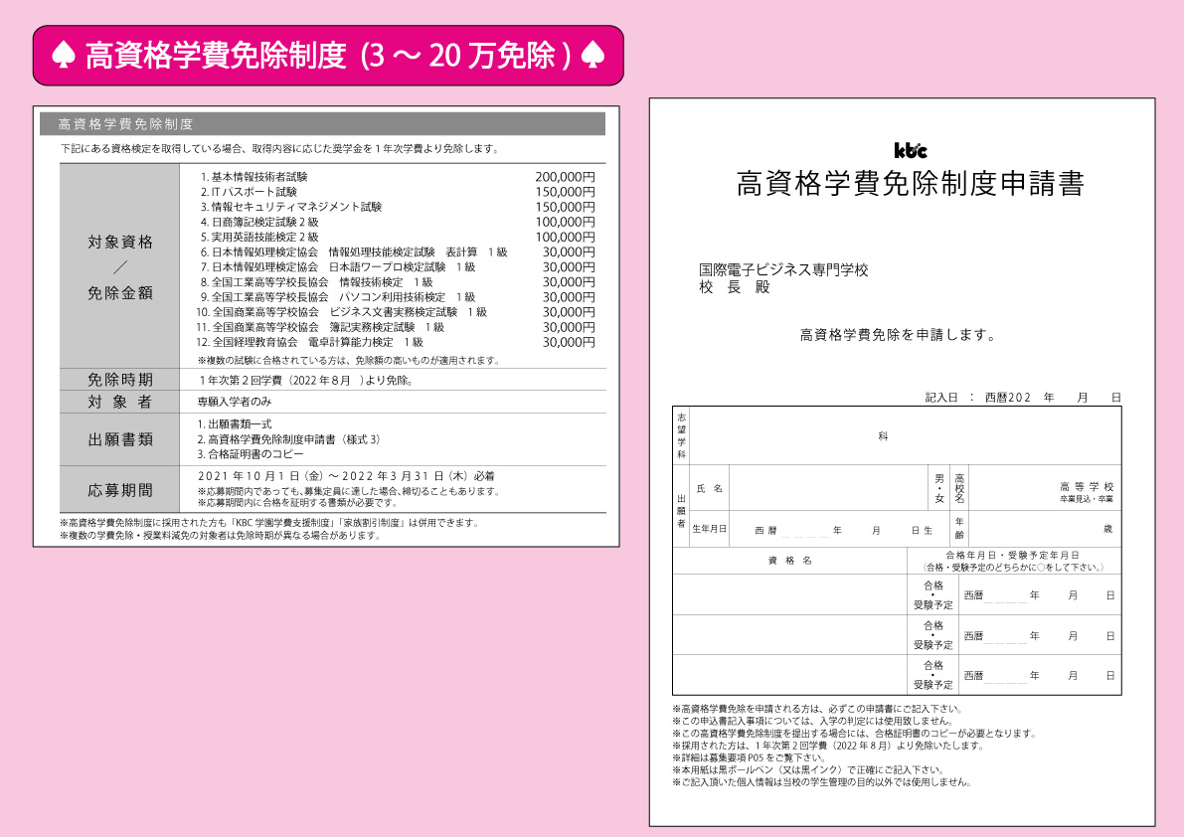
Task: Click the 免除時期 row label
Action: (x=120, y=380)
